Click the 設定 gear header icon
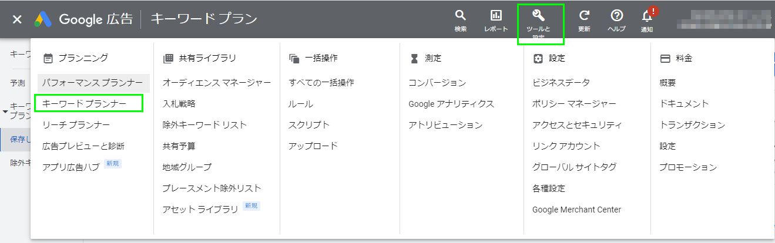This screenshot has height=243, width=775. coord(538,58)
